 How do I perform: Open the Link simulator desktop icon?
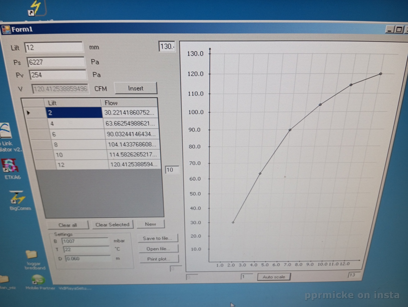click(x=6, y=131)
